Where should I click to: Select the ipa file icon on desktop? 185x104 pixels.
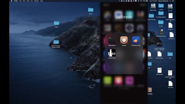pyautogui.click(x=159, y=54)
